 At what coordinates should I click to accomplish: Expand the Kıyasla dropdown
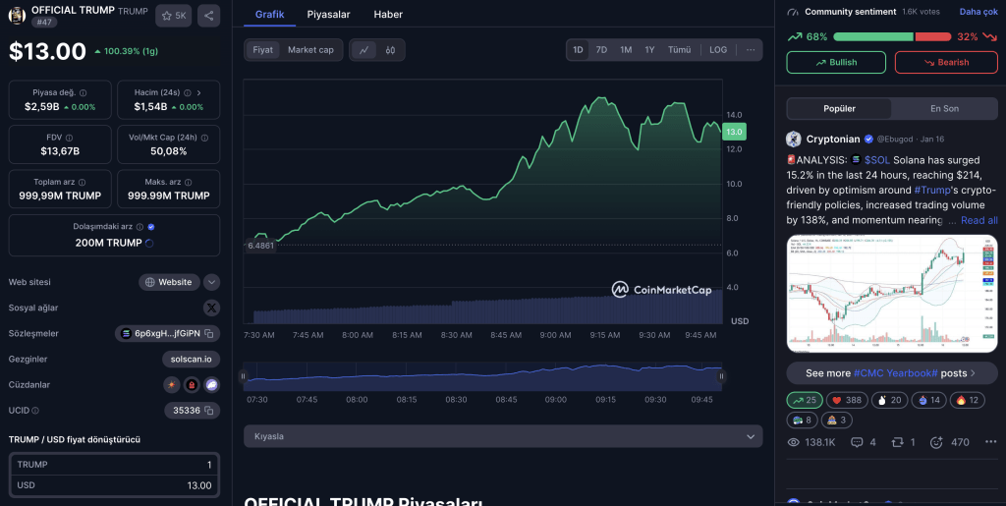(503, 436)
